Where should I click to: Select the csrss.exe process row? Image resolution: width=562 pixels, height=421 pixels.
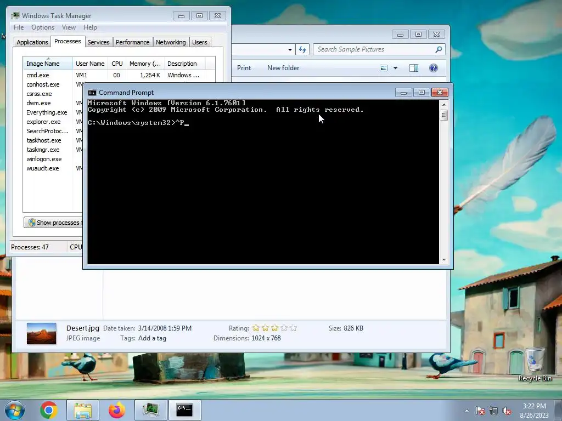coord(53,94)
